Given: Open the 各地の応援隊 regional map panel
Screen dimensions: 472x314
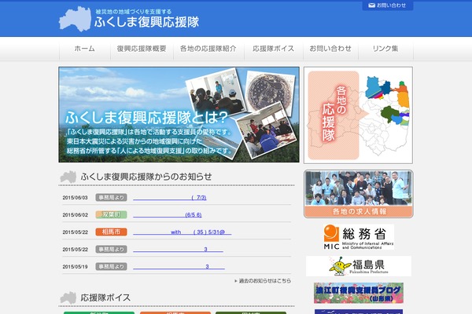Looking at the screenshot, I should pos(358,115).
